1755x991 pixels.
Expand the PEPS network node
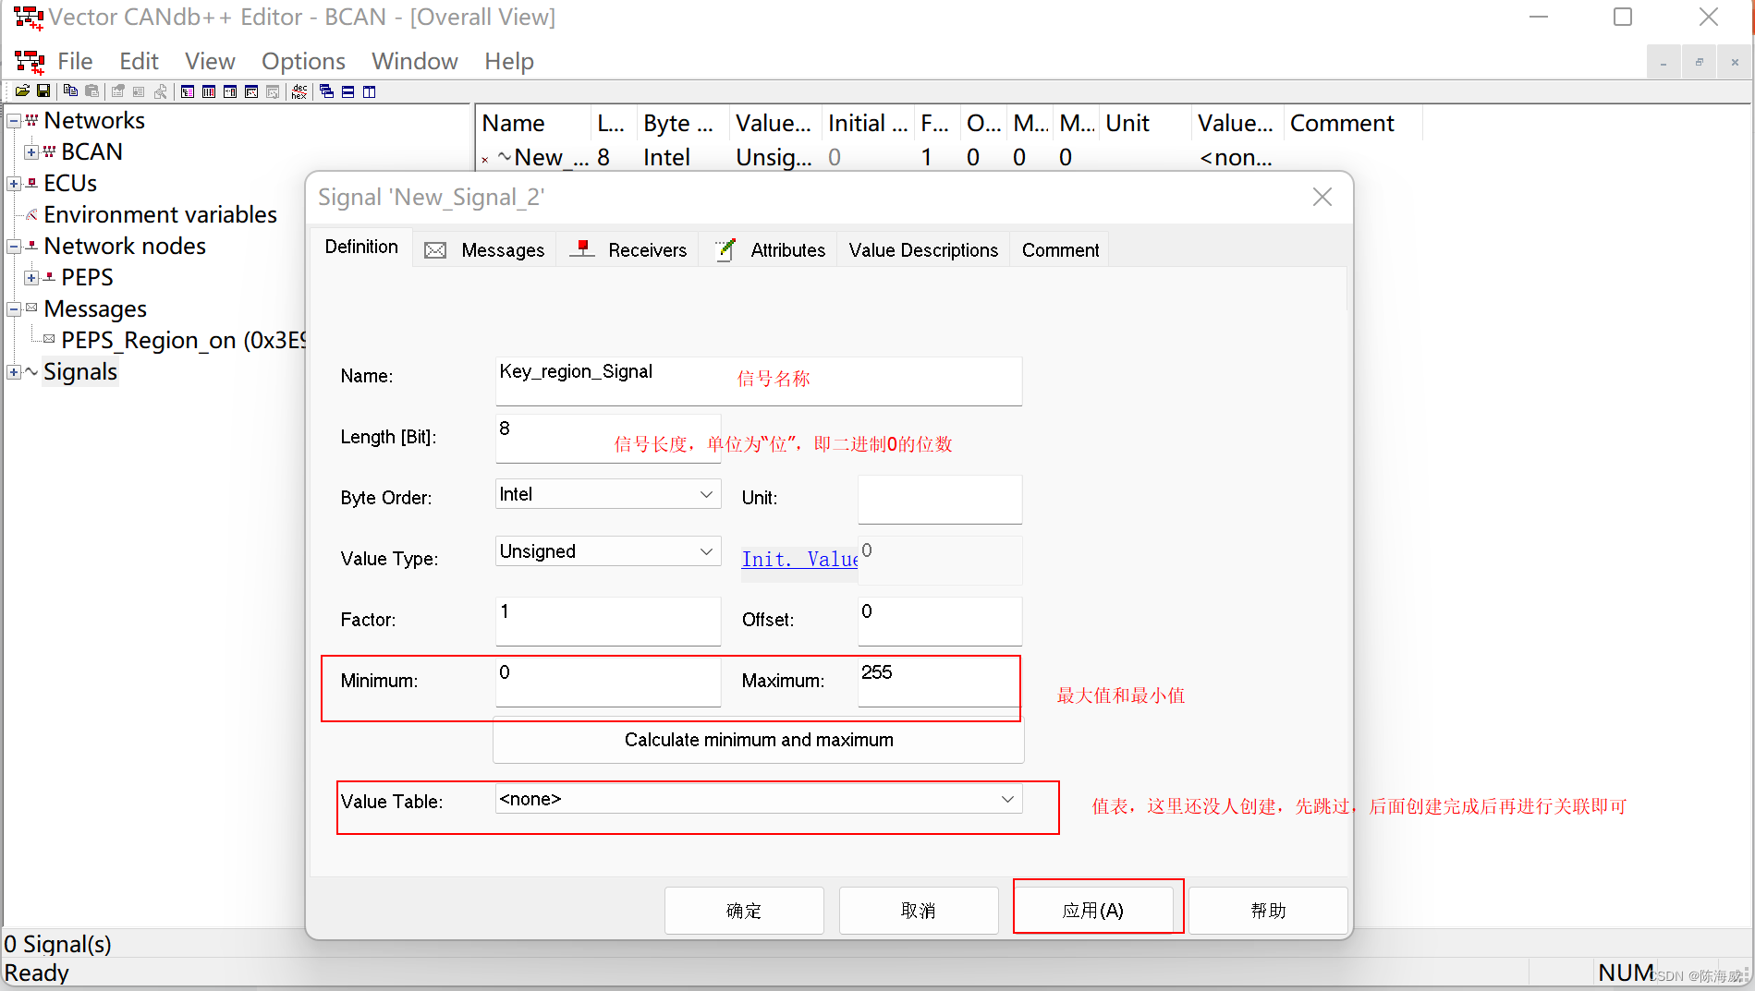pos(33,276)
